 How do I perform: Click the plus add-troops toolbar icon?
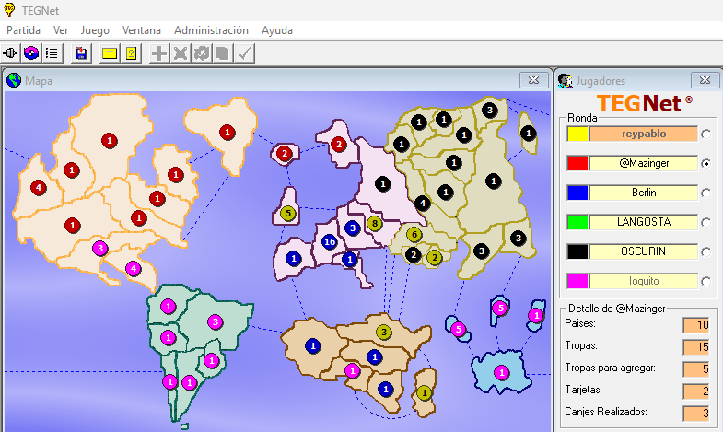tap(160, 53)
